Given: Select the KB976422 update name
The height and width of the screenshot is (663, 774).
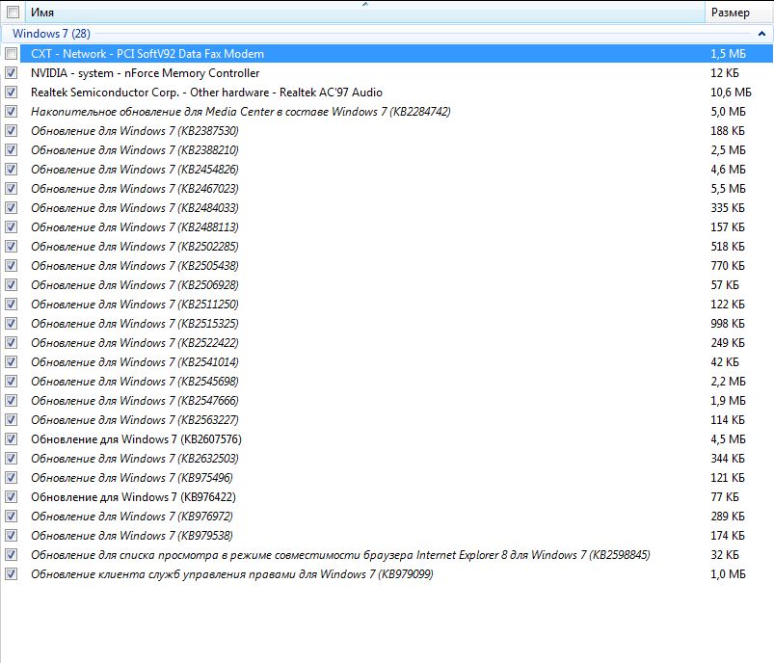Looking at the screenshot, I should [133, 496].
